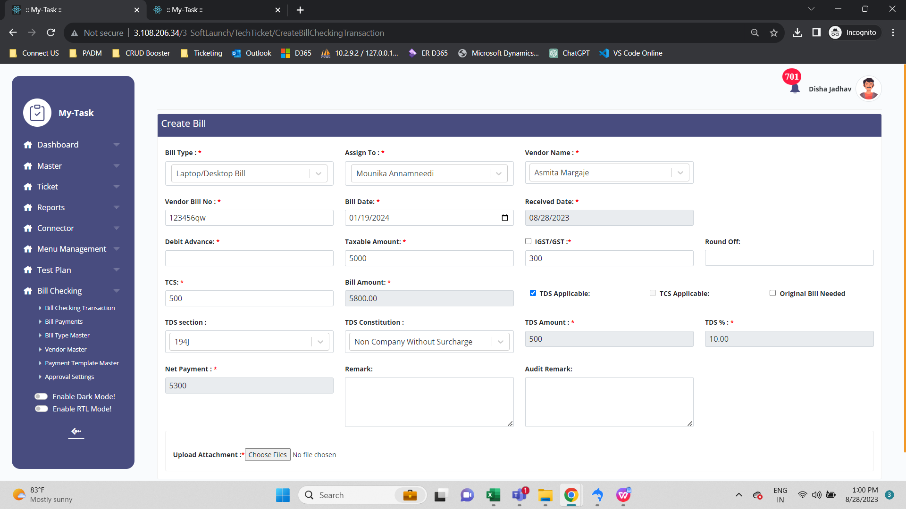Toggle the browser side panel icon

pyautogui.click(x=816, y=33)
